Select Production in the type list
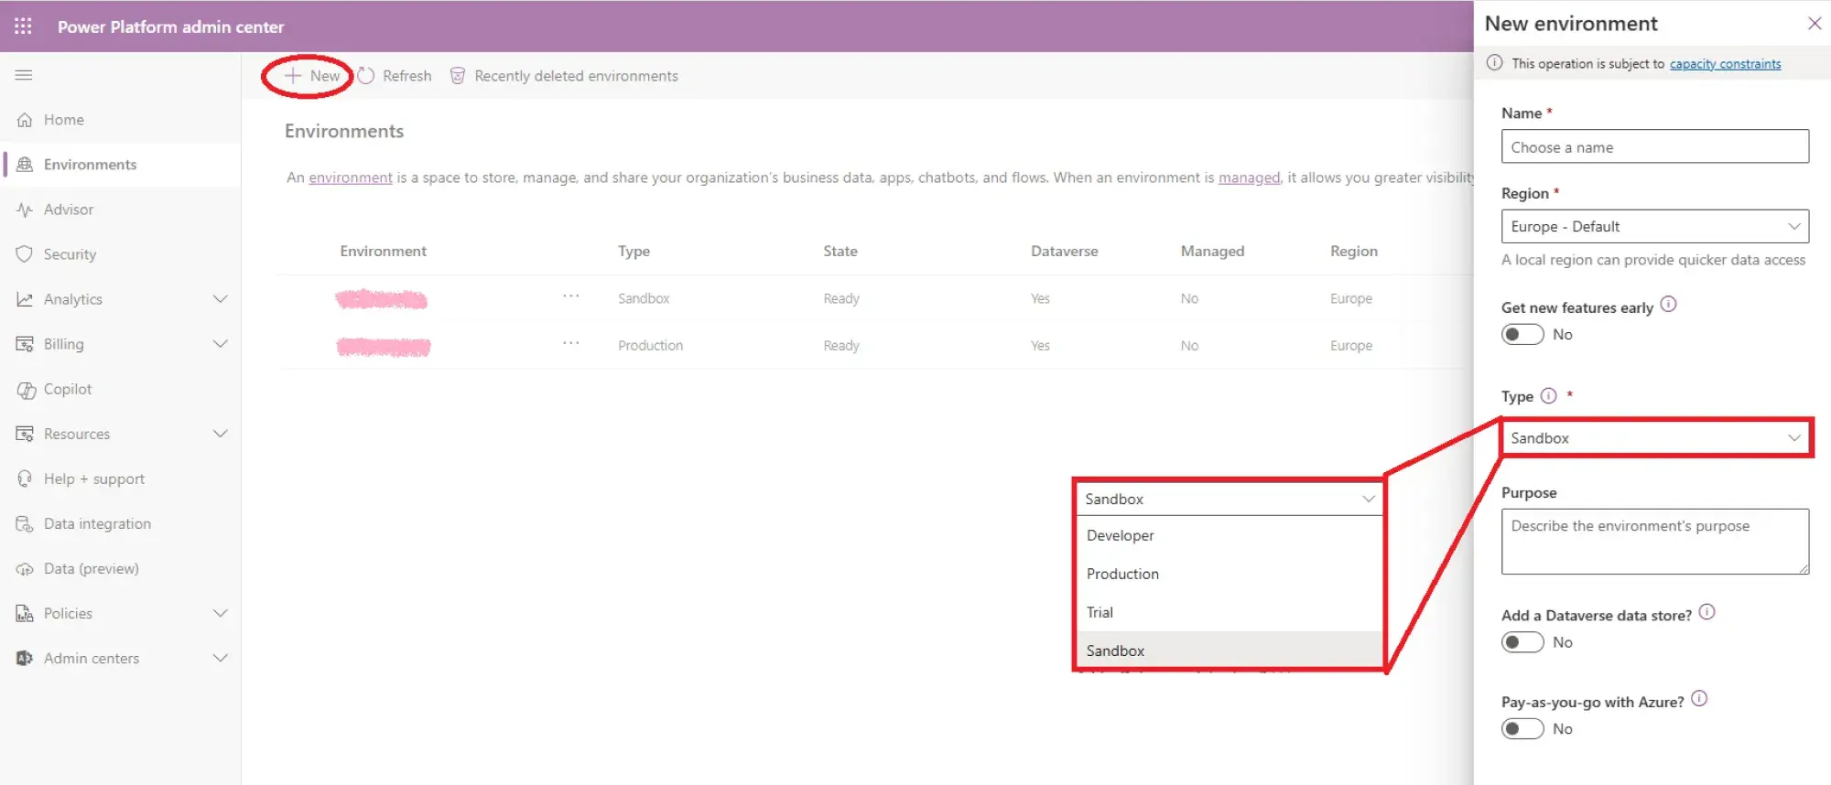 point(1229,574)
